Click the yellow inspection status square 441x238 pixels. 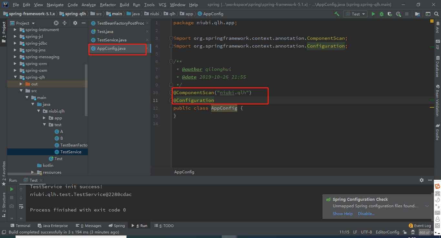(432, 21)
